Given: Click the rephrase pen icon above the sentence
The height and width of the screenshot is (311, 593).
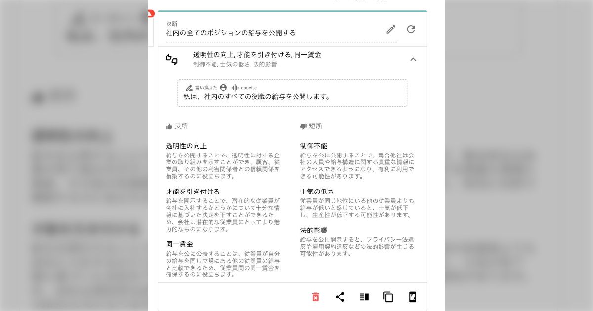Looking at the screenshot, I should point(189,88).
